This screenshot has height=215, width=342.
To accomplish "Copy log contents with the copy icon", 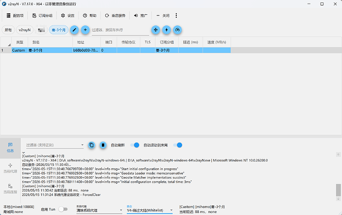I will [92, 145].
